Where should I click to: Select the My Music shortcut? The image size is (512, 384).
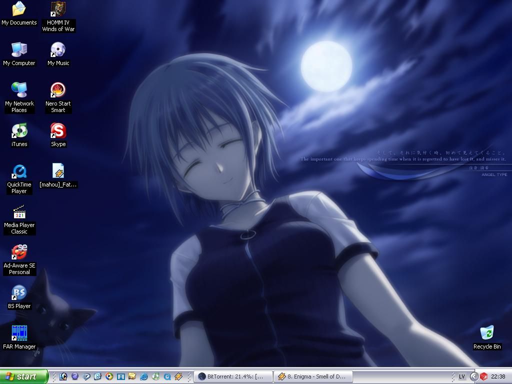click(x=58, y=49)
